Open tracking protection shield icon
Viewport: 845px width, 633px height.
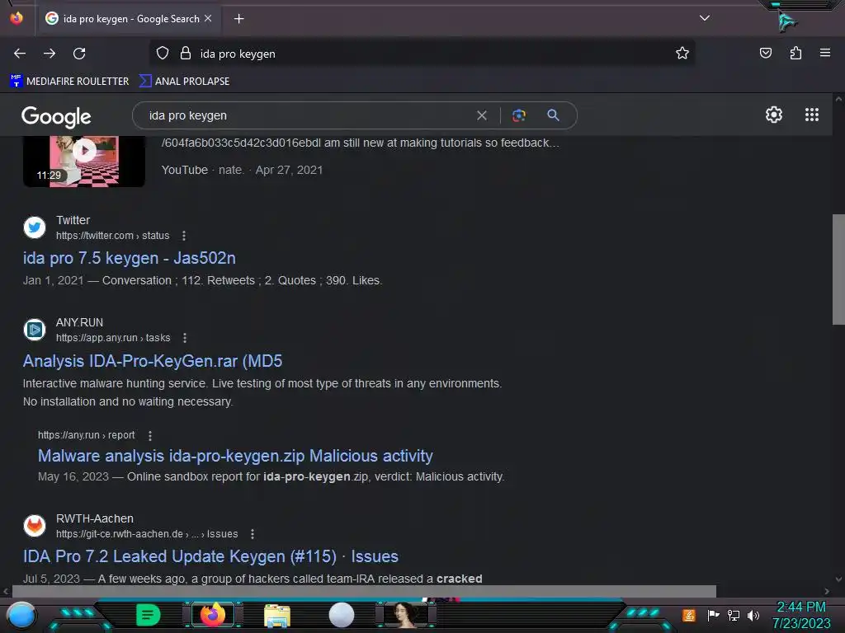click(163, 54)
